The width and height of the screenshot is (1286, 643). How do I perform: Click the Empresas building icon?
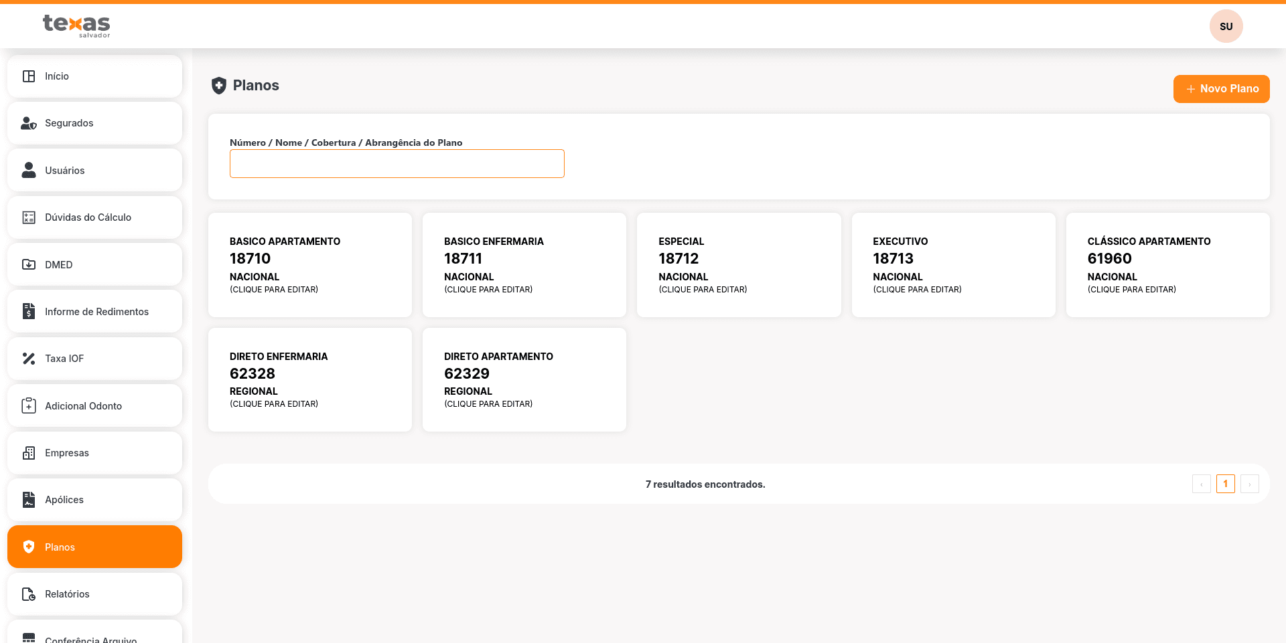pos(29,453)
